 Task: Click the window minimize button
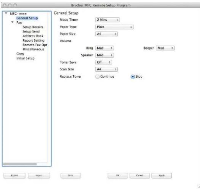pyautogui.click(x=10, y=5)
